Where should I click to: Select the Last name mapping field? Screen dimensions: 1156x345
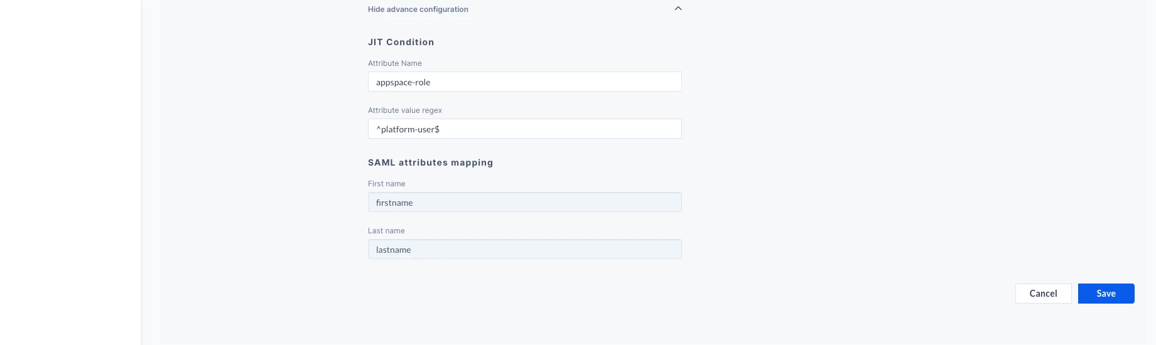point(525,249)
